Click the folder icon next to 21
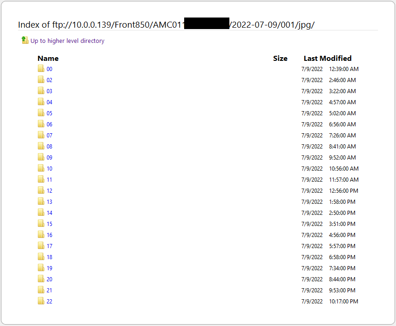Image resolution: width=396 pixels, height=326 pixels. point(41,290)
